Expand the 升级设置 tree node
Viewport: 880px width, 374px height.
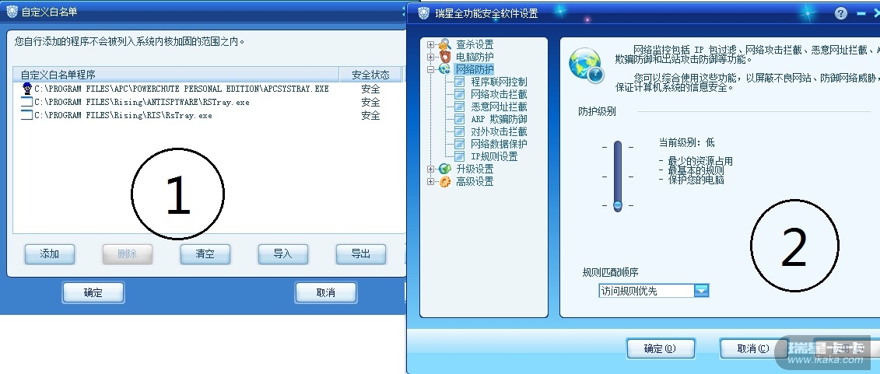coord(430,169)
